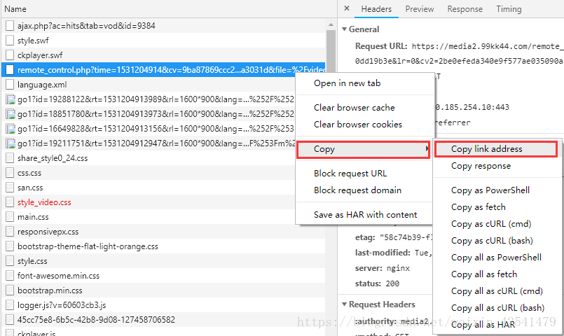564x336 pixels.
Task: Click image icon of go1?id=18851780 request
Action: (x=11, y=114)
